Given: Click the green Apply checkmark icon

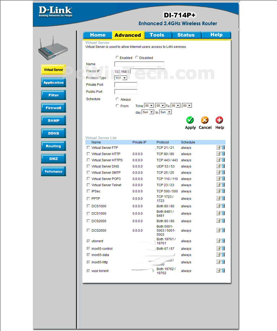Looking at the screenshot, I should click(190, 120).
